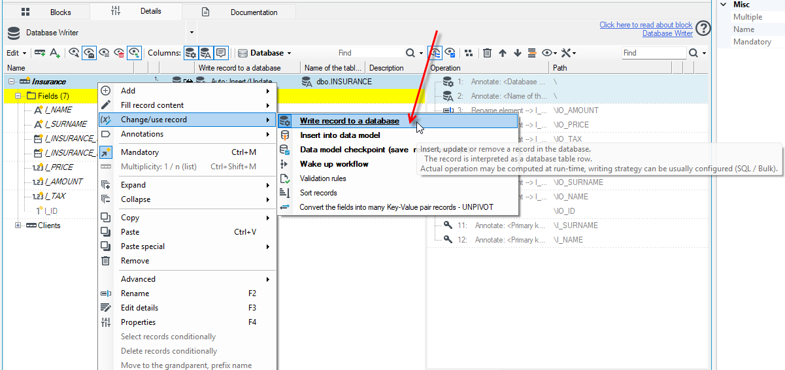Screen dimensions: 785x370
Task: Collapse the Insurance tree node
Action: tap(11, 82)
